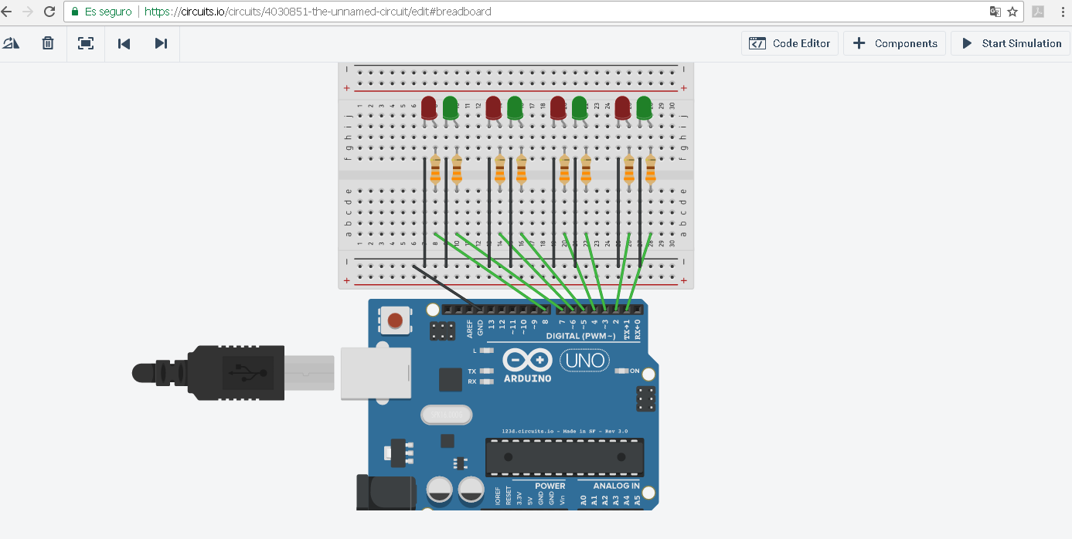Select the leftmost red LED on breadboard

click(429, 107)
